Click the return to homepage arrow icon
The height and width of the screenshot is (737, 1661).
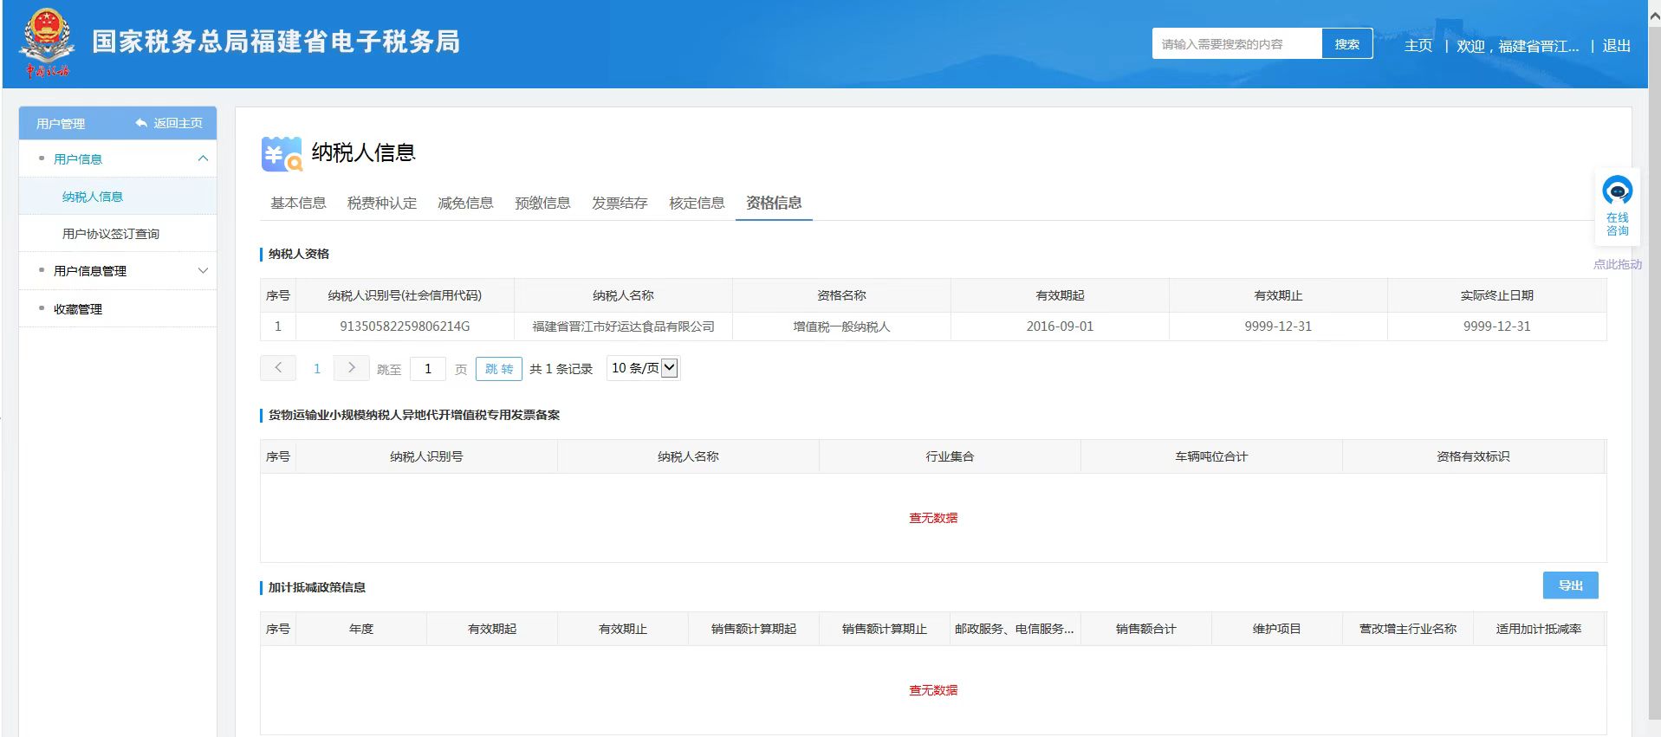pyautogui.click(x=141, y=124)
